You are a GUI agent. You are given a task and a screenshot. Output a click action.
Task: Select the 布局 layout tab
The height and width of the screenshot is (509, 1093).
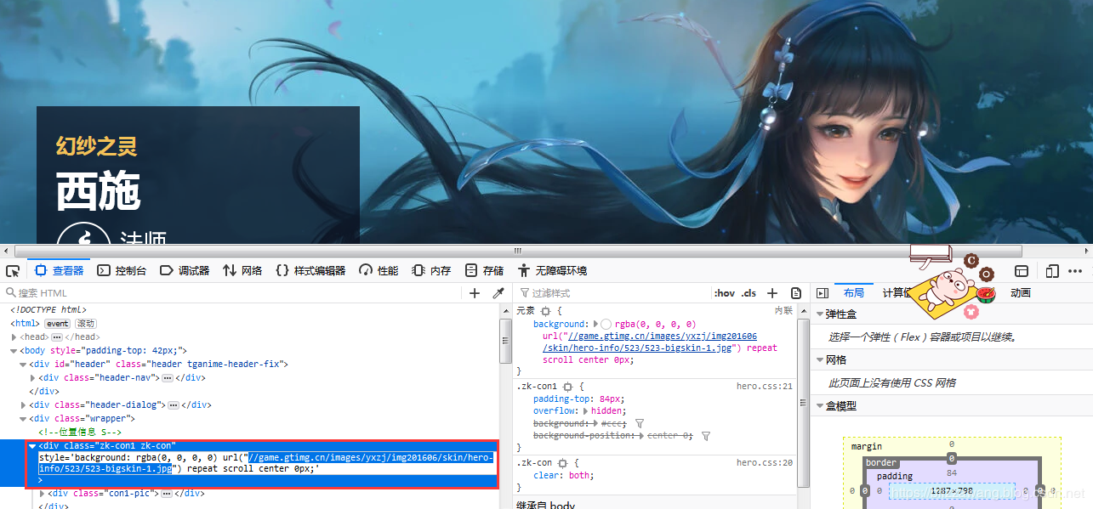853,293
